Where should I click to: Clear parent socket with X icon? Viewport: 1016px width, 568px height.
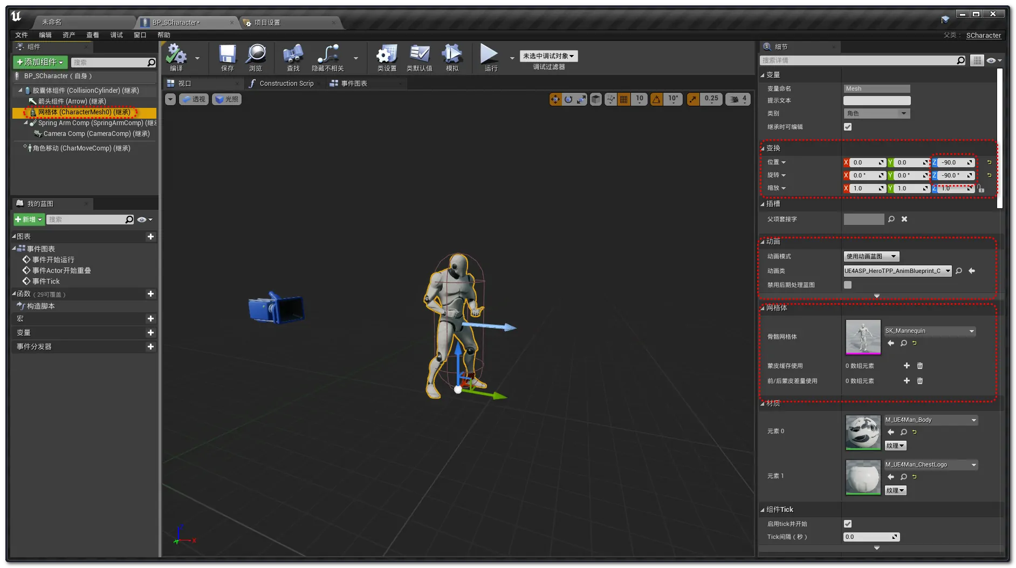point(904,219)
